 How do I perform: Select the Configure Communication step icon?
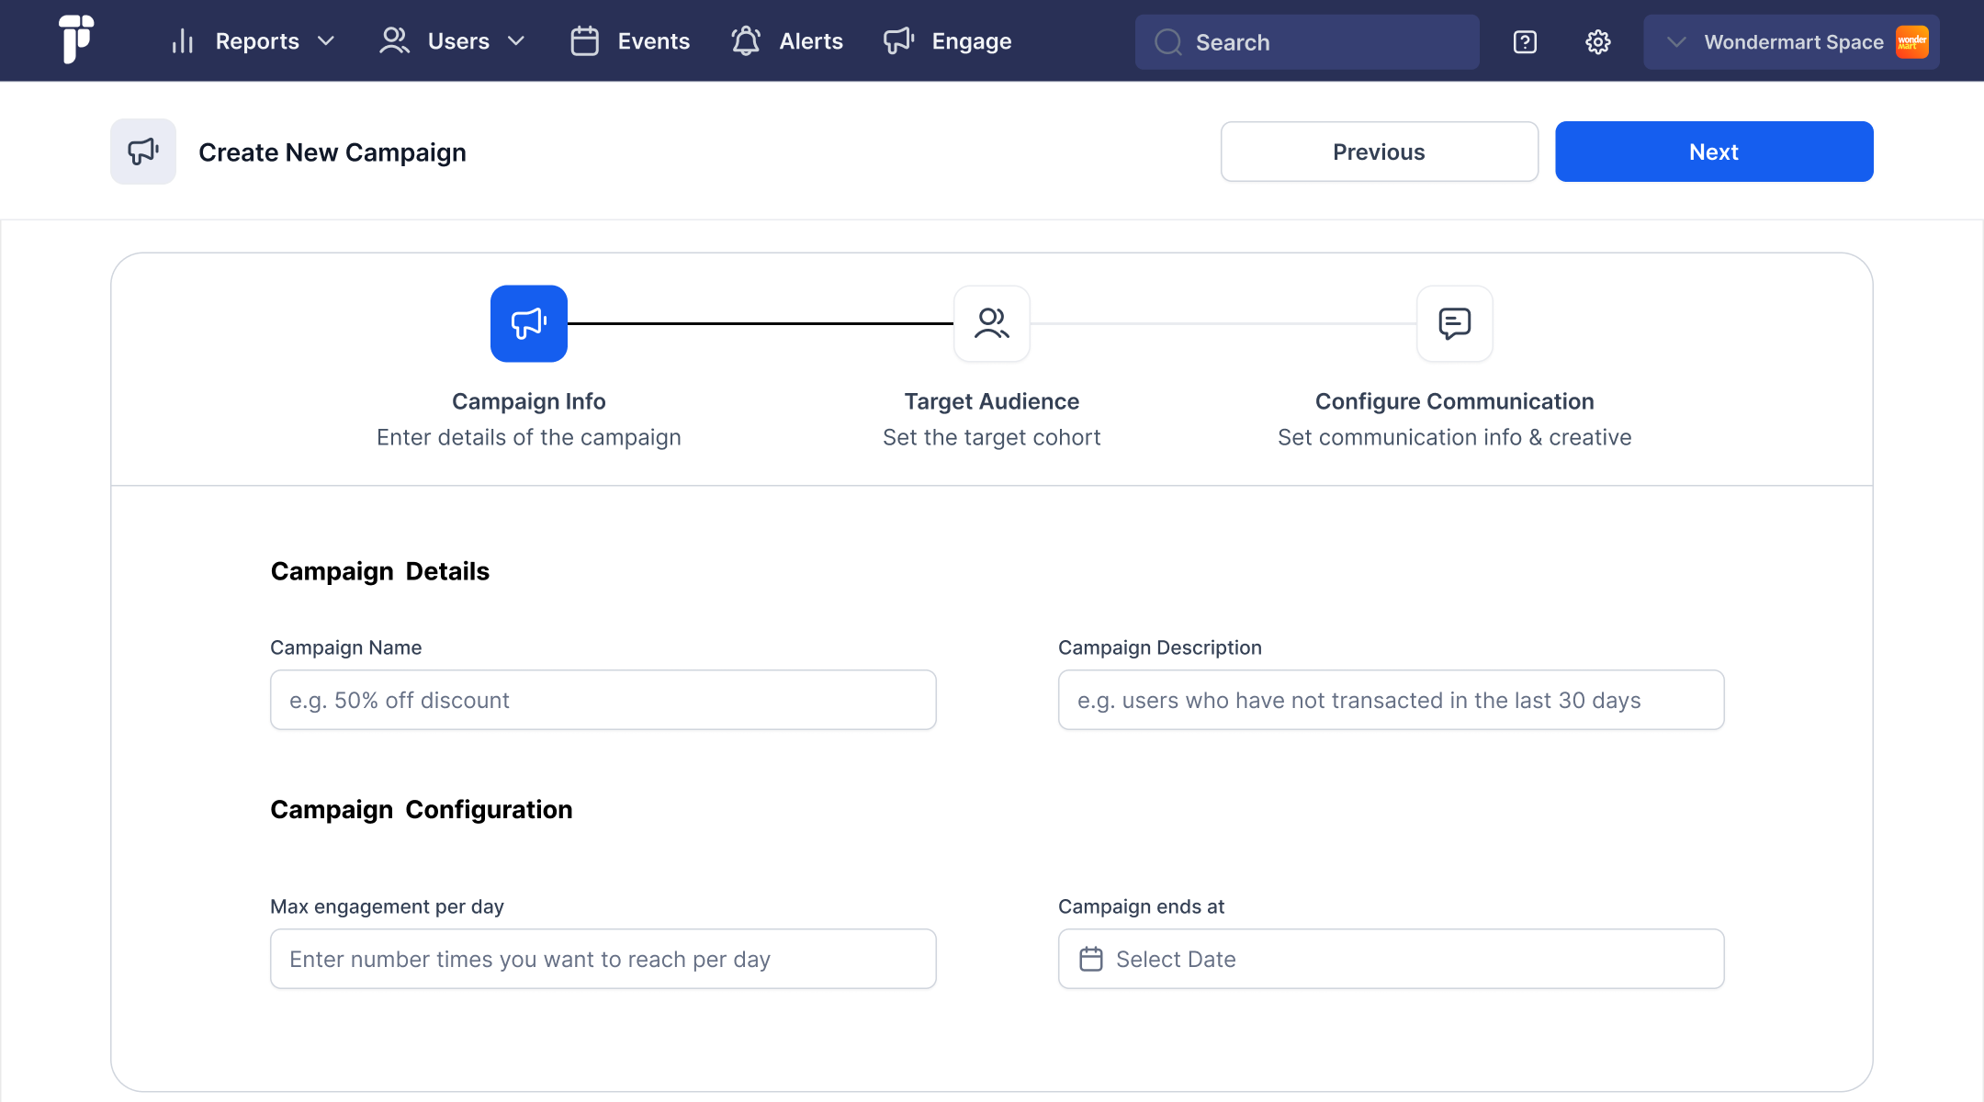pyautogui.click(x=1454, y=323)
